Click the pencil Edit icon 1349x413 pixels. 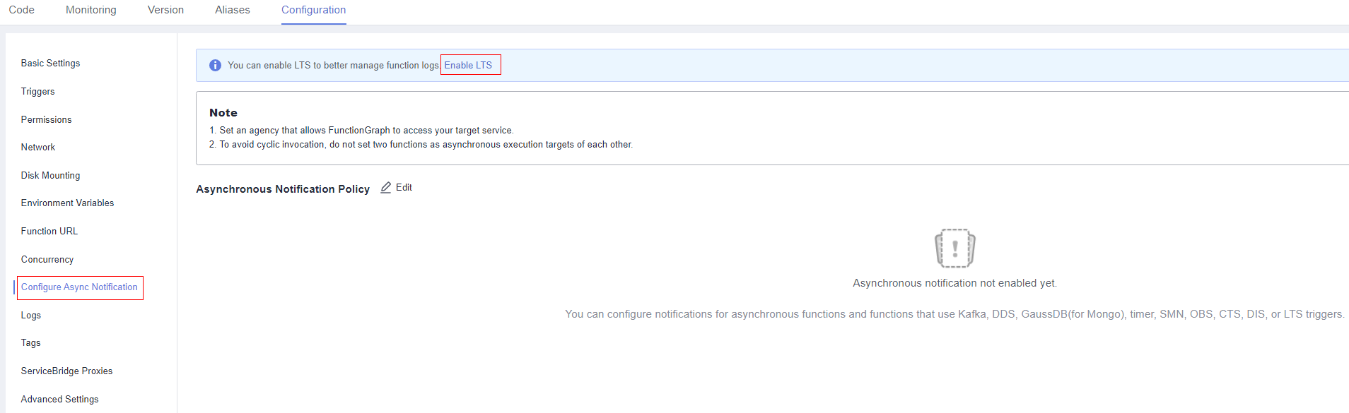[x=386, y=188]
